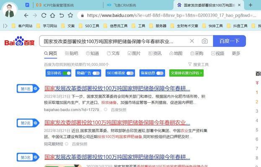Click the user avatar profile picture
The width and height of the screenshot is (261, 167).
coord(10,10)
